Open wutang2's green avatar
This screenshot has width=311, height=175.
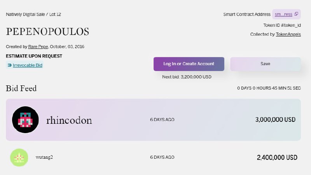(x=19, y=158)
